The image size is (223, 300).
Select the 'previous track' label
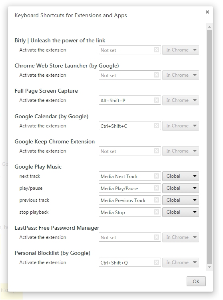pos(34,200)
